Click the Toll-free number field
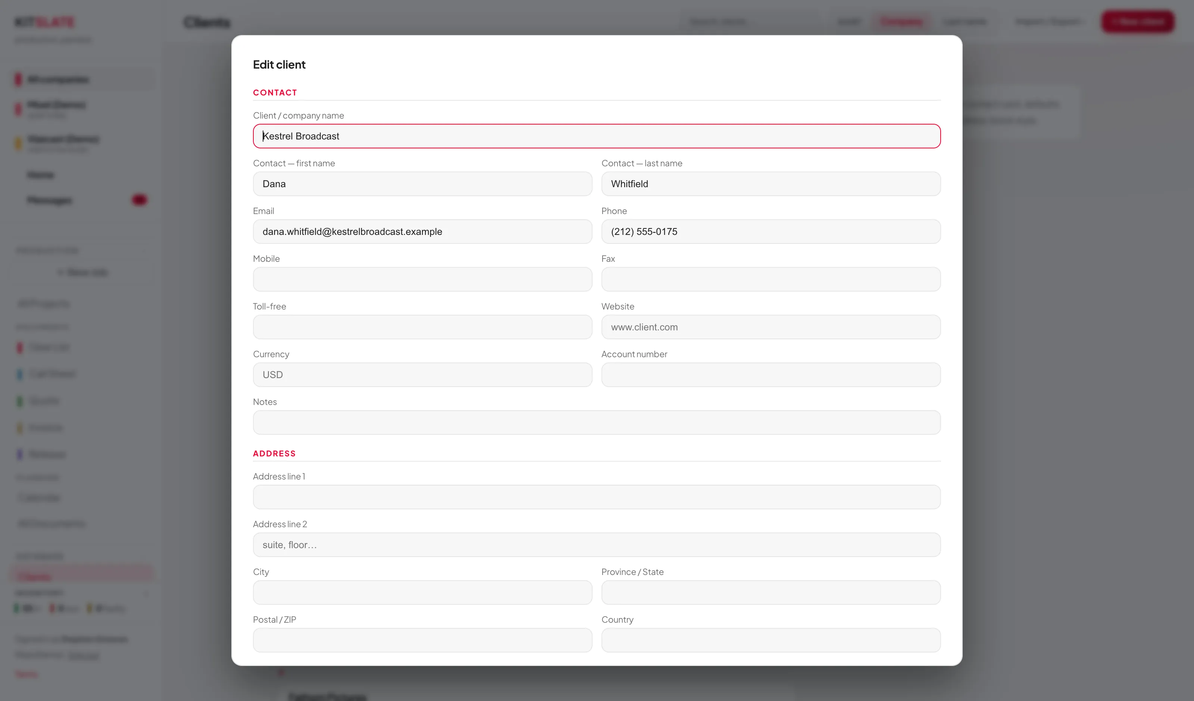 click(422, 327)
